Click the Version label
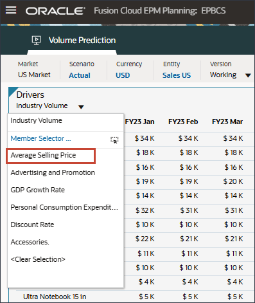Screen dimensions: 255x303 [220, 64]
